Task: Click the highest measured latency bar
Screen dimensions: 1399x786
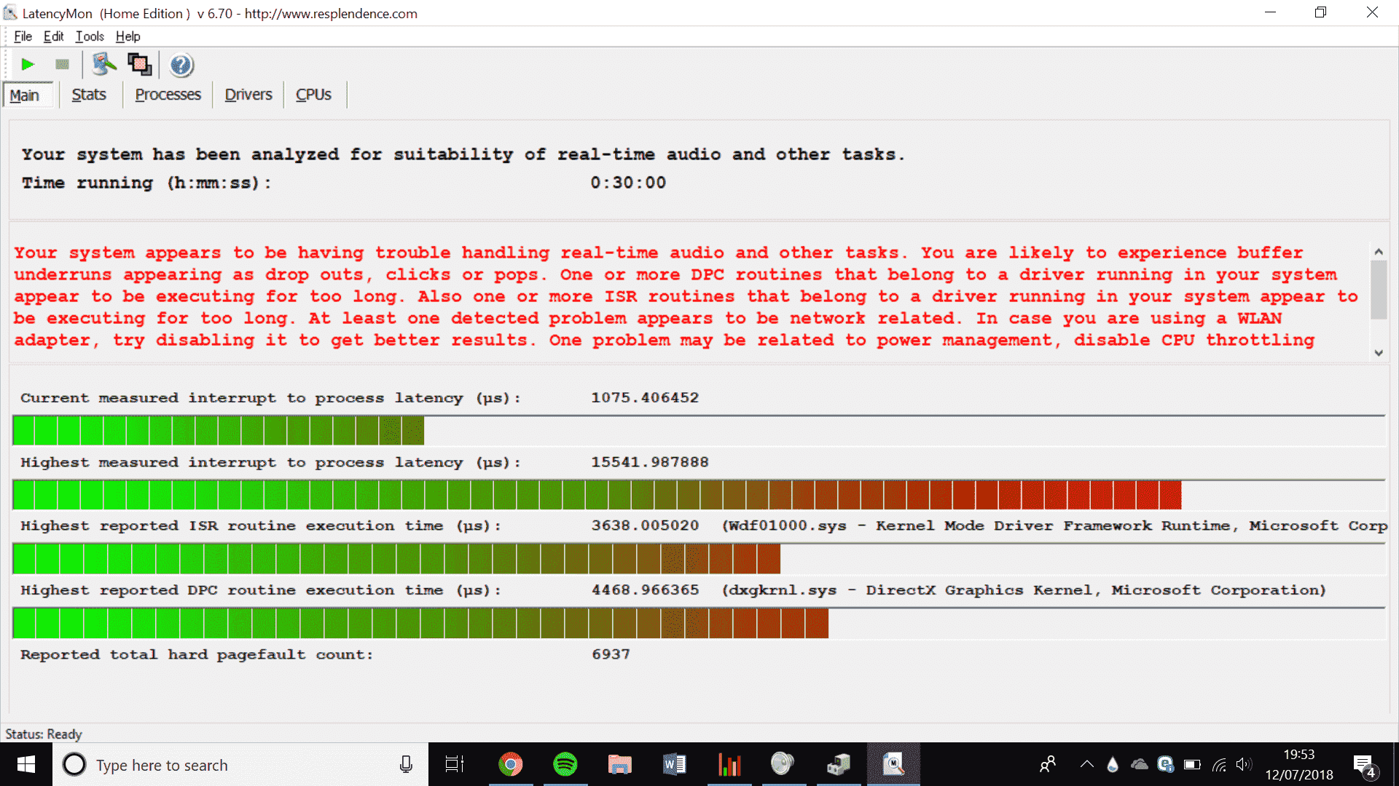Action: tap(699, 495)
